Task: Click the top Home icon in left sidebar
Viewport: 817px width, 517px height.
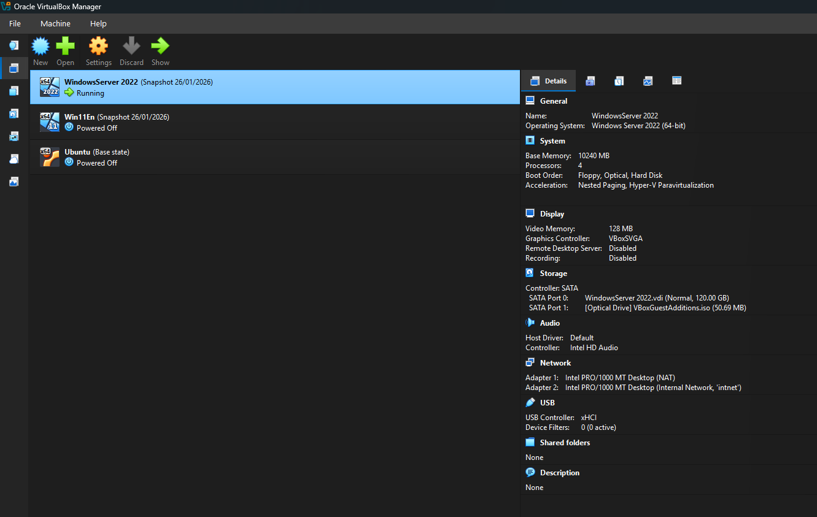Action: [x=14, y=45]
